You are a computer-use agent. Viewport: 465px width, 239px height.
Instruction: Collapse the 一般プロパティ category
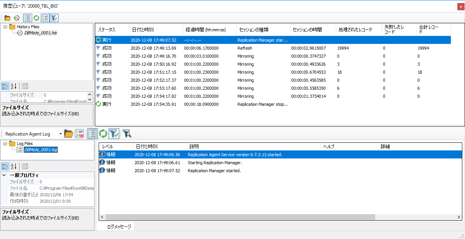(4, 175)
